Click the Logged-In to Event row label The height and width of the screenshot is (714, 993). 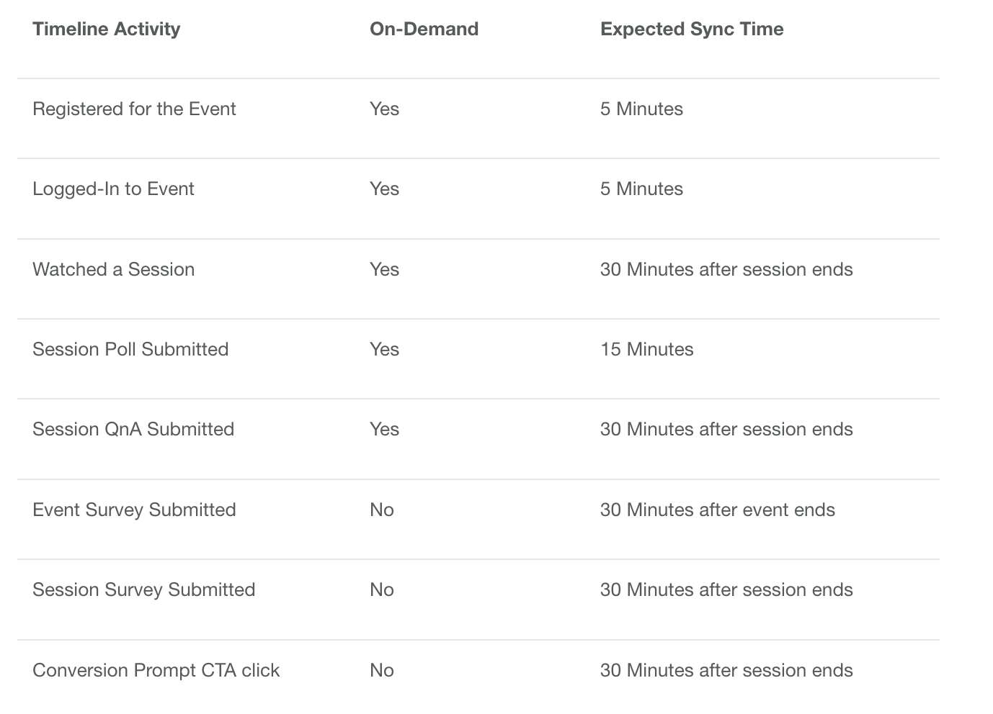click(x=113, y=189)
